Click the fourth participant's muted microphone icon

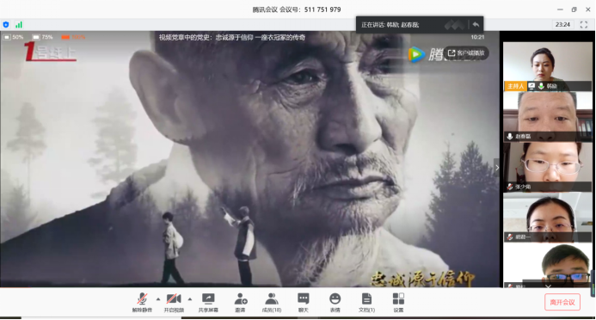[x=510, y=237]
